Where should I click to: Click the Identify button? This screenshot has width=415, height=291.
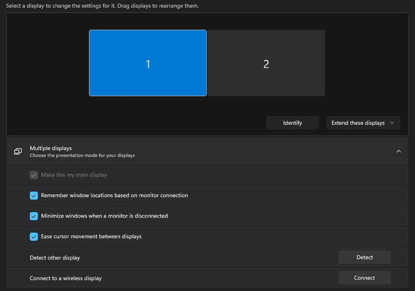pyautogui.click(x=292, y=123)
